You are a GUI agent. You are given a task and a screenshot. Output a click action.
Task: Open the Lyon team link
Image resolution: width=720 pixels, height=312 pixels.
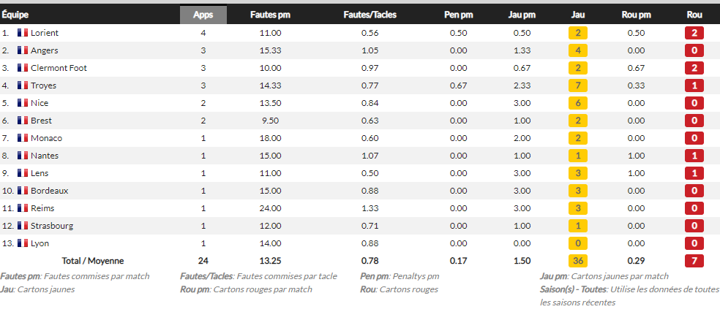click(40, 243)
